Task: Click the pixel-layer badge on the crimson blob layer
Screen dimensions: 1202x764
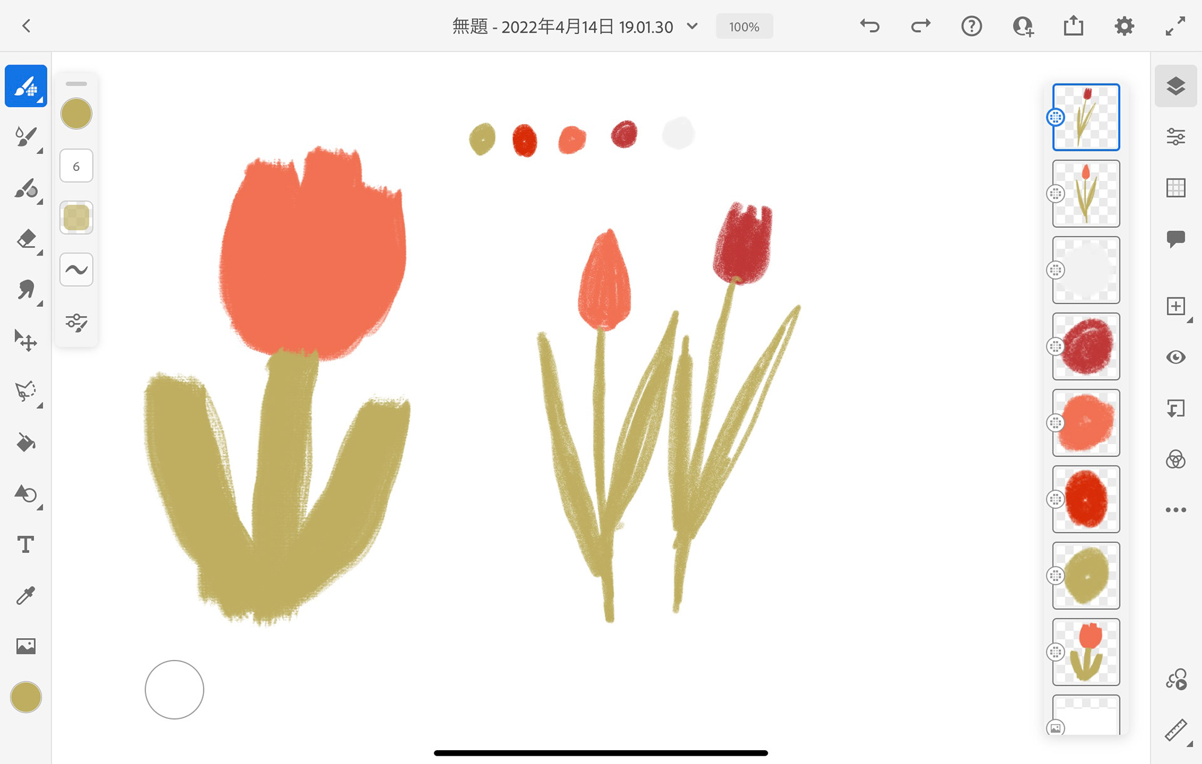Action: (1056, 346)
